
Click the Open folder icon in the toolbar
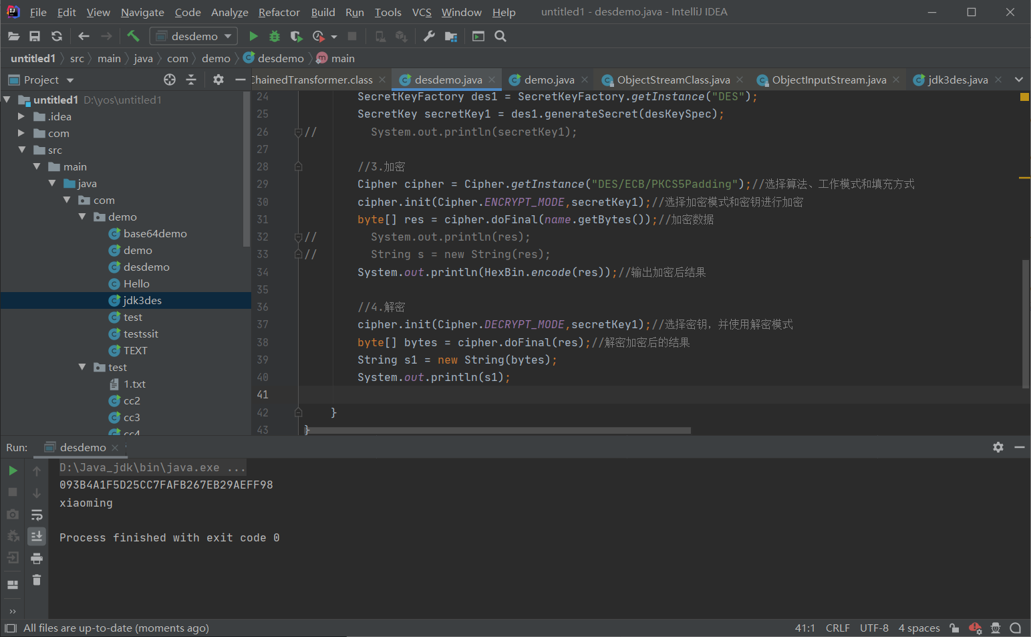coord(13,36)
